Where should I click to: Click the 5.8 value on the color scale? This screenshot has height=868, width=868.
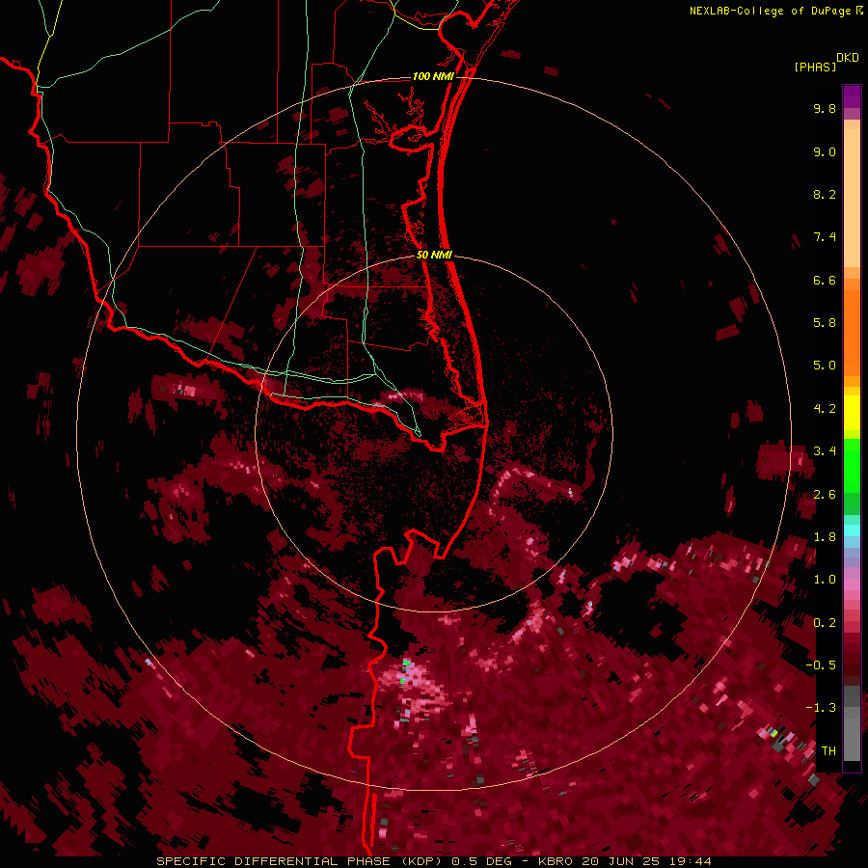click(825, 322)
